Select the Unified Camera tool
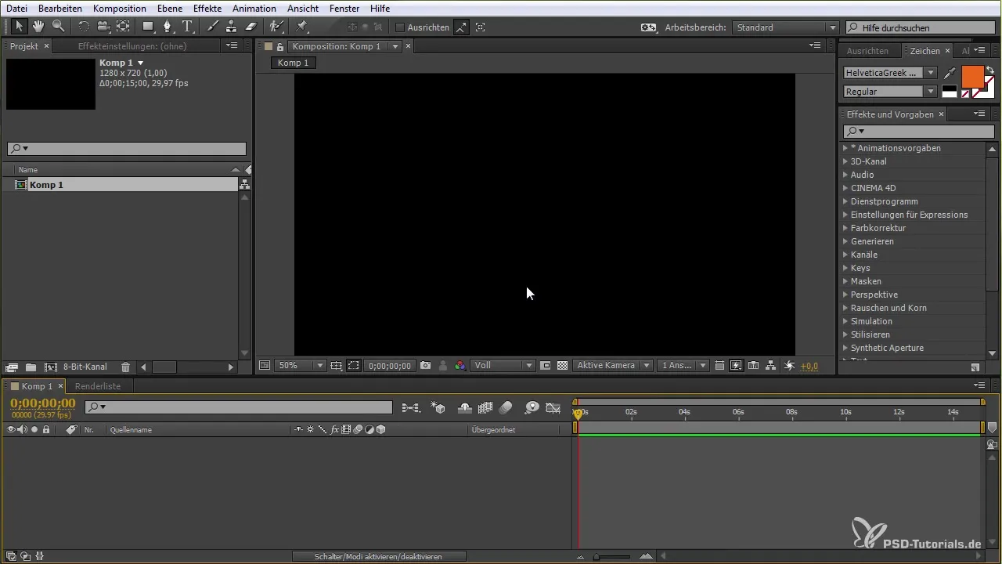1002x564 pixels. 103,27
